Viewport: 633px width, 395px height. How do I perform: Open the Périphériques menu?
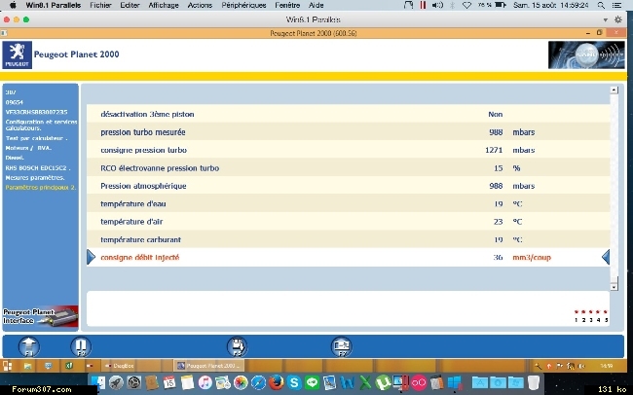[243, 5]
